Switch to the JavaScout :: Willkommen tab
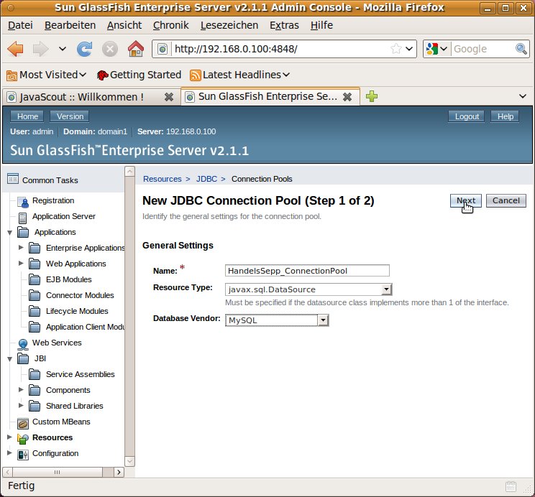The image size is (535, 497). tap(81, 96)
